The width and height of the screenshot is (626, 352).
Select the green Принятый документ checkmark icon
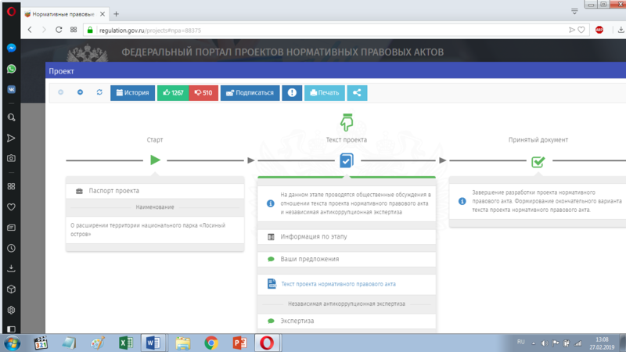tap(538, 161)
